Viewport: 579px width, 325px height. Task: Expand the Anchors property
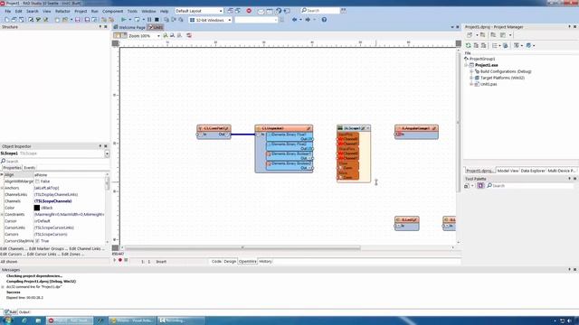coord(2,188)
